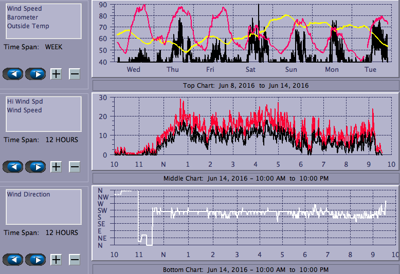Click the Middle Chart date range bar
The width and height of the screenshot is (400, 274).
[246, 178]
